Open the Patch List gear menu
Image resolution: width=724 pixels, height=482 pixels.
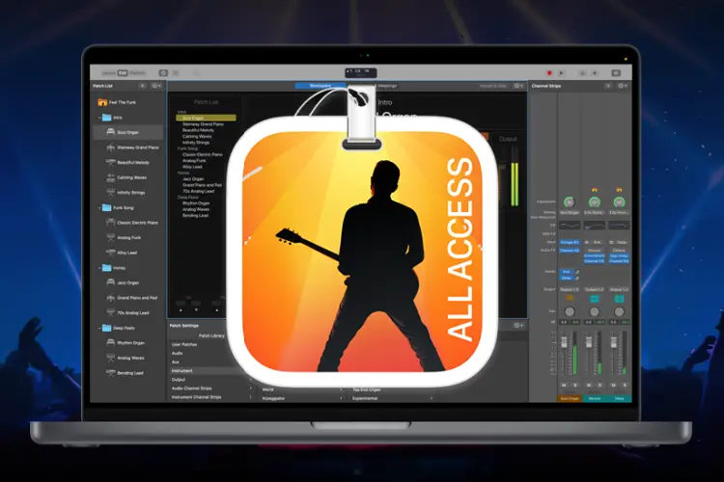[x=156, y=86]
